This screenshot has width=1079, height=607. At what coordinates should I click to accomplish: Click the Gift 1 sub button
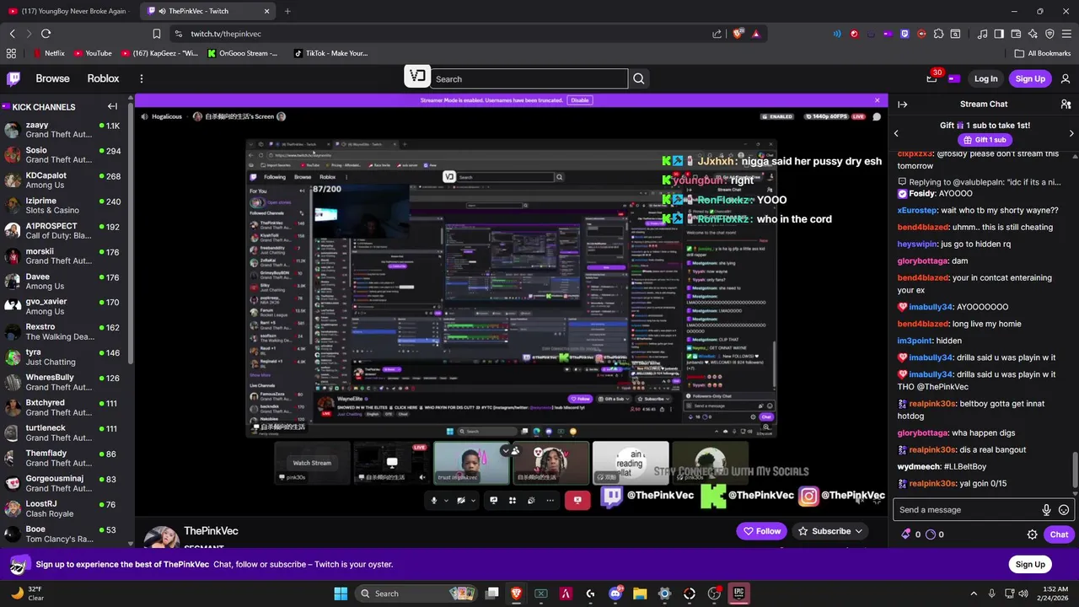984,140
